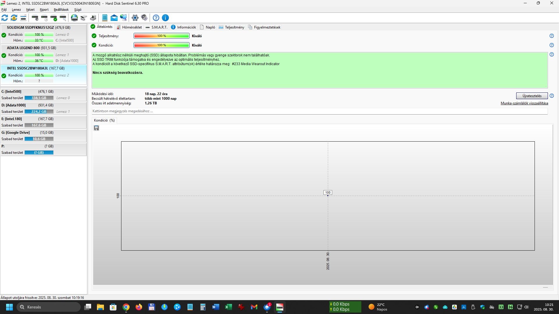559x314 pixels.
Task: Save the Kondíció graph with floppy icon
Action: [96, 128]
